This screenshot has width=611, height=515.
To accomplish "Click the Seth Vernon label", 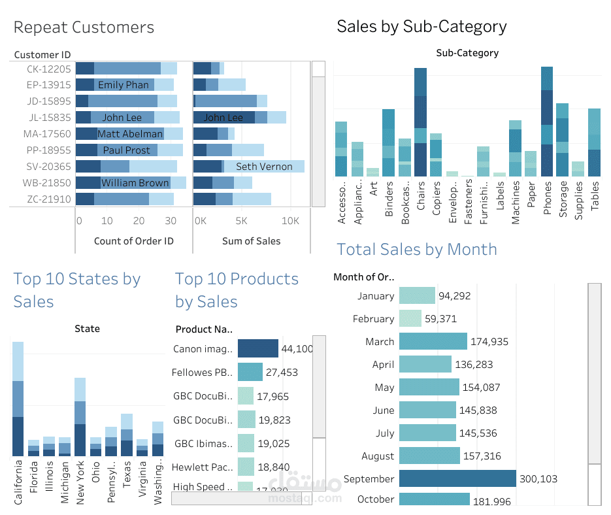I will [263, 167].
